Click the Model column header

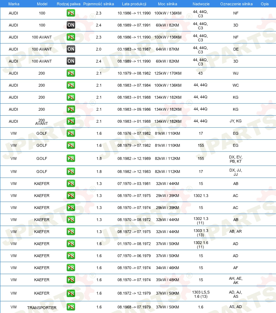tap(42, 4)
